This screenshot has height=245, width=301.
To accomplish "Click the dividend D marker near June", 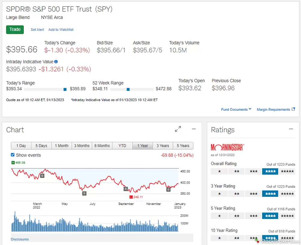I will pos(84,193).
